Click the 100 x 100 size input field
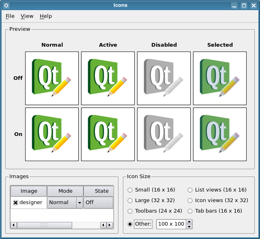260x239 pixels. pyautogui.click(x=171, y=224)
